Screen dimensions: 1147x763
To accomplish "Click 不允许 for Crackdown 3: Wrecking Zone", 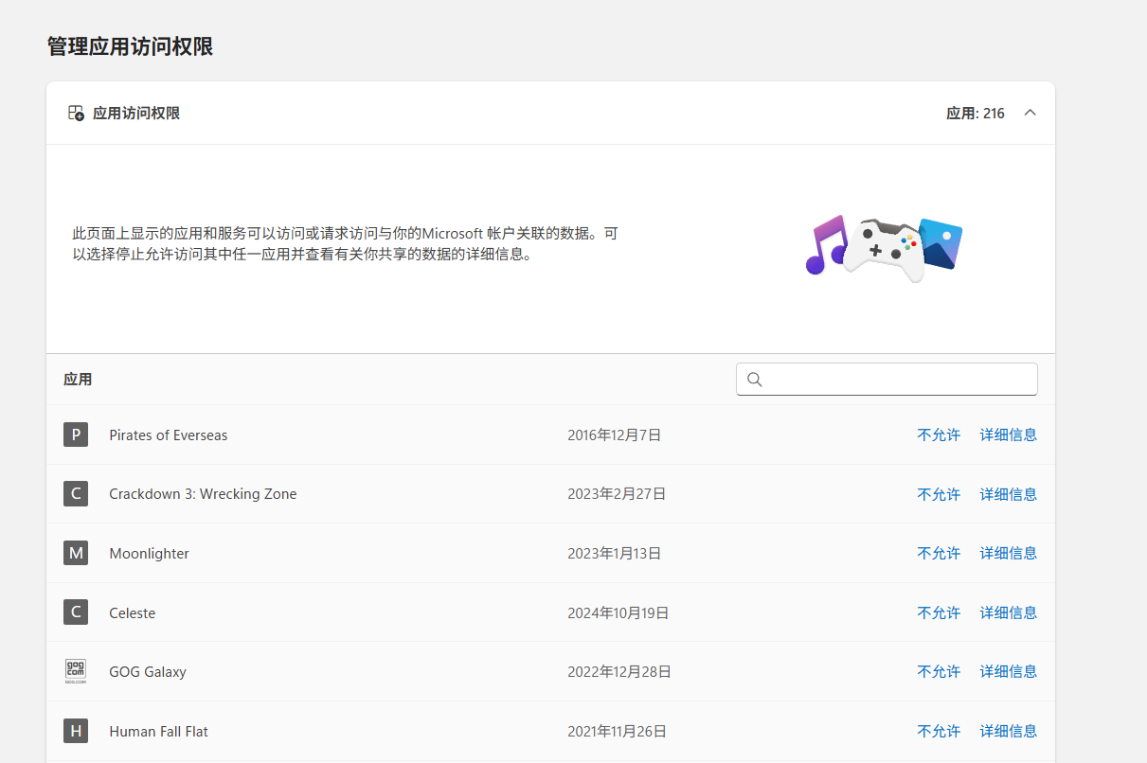I will pos(939,494).
